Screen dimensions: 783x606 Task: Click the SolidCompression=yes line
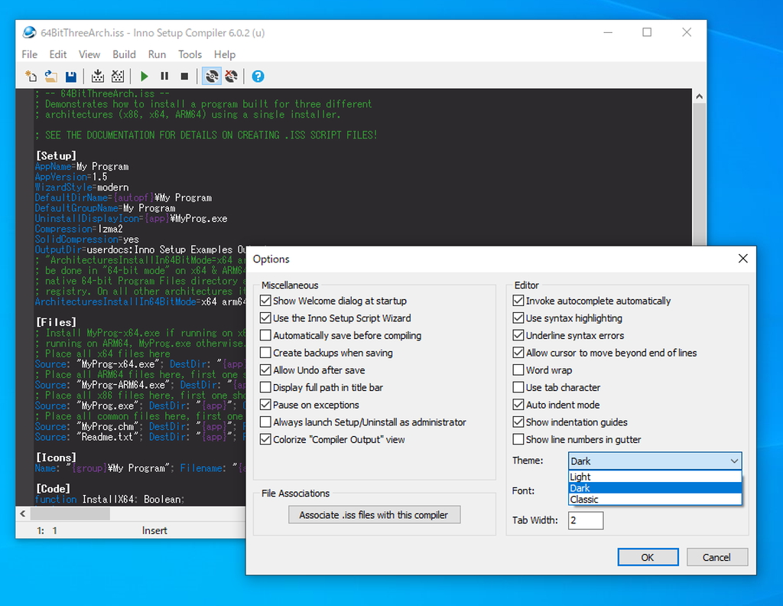[87, 239]
